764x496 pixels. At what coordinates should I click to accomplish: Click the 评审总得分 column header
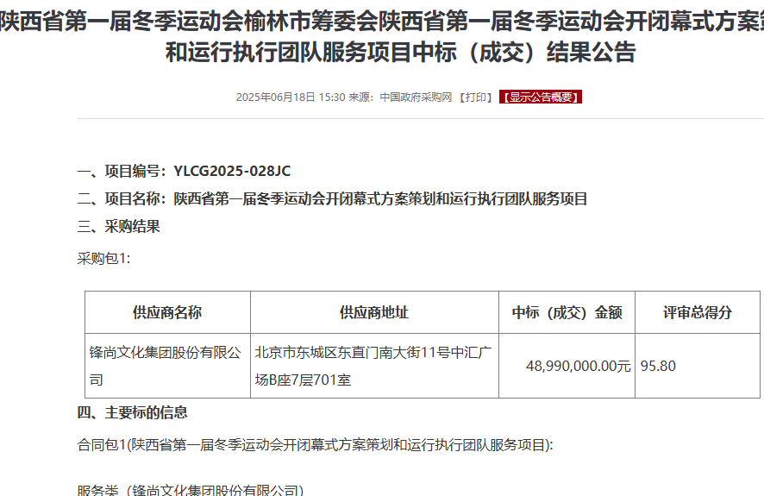698,312
